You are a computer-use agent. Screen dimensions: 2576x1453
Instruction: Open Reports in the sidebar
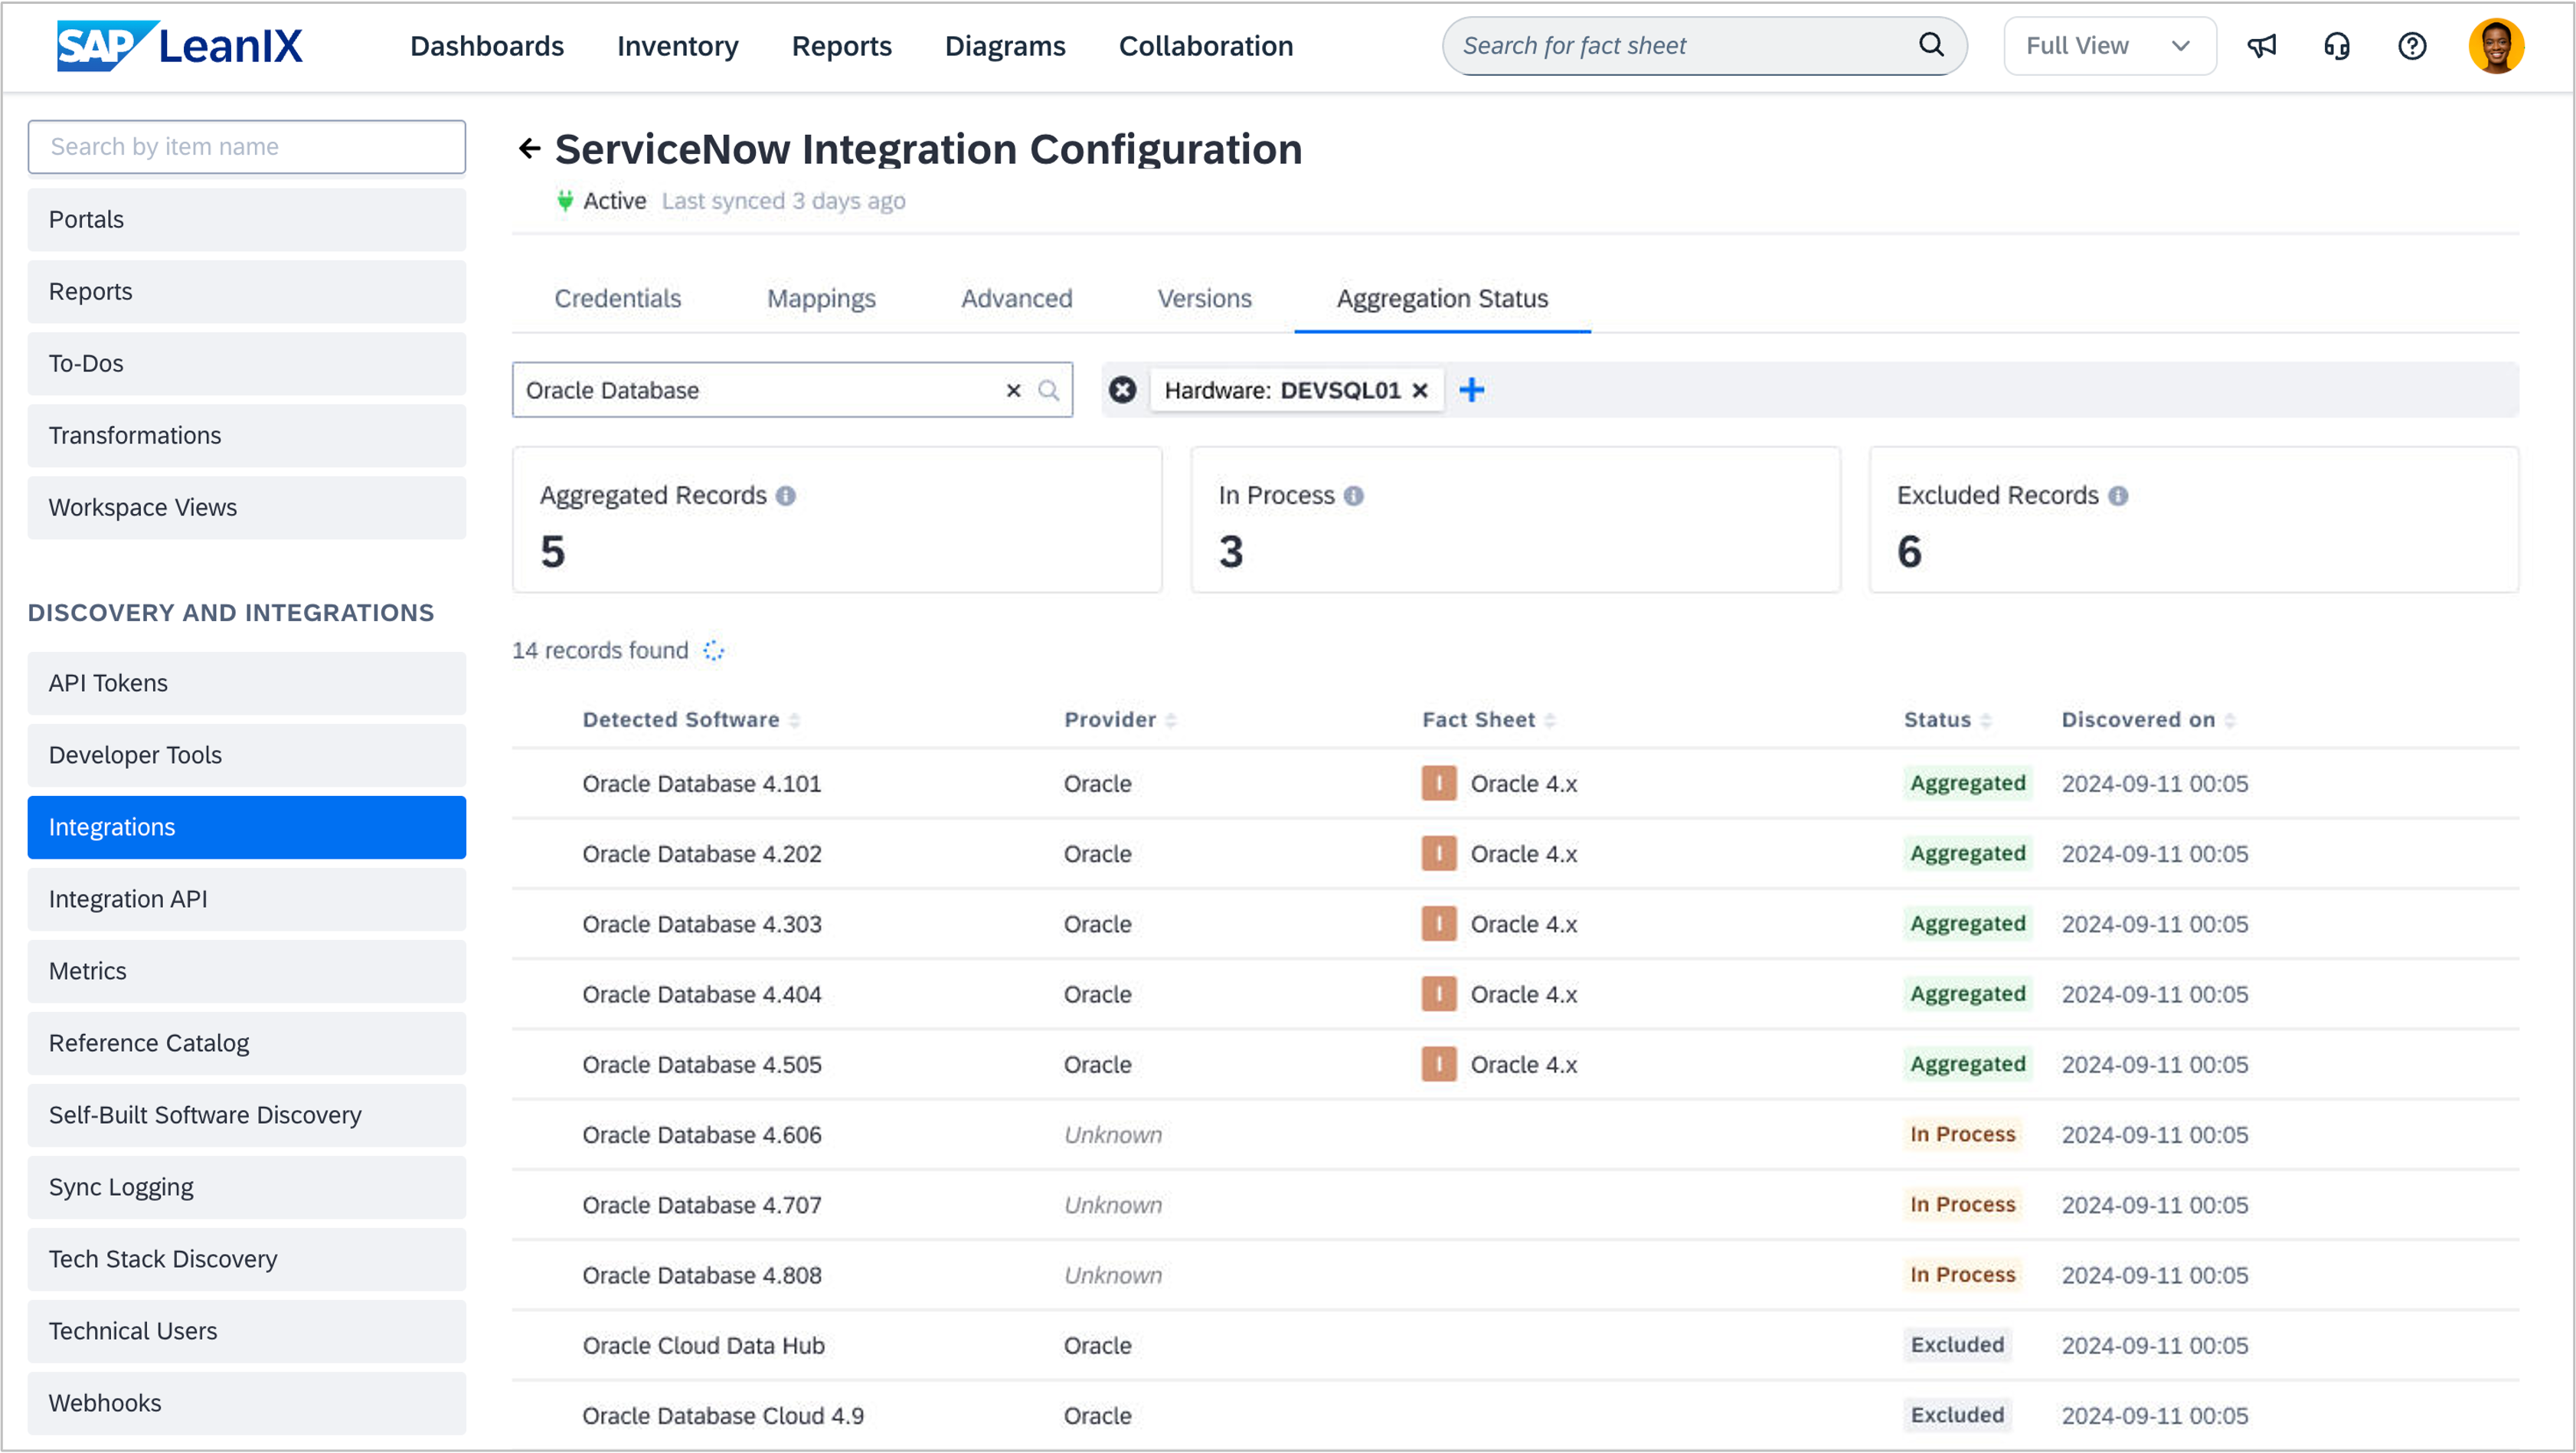(246, 292)
